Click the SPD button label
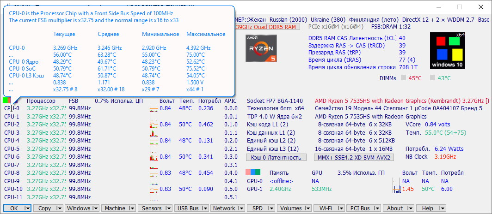The height and width of the screenshot is (214, 492). tap(257, 208)
